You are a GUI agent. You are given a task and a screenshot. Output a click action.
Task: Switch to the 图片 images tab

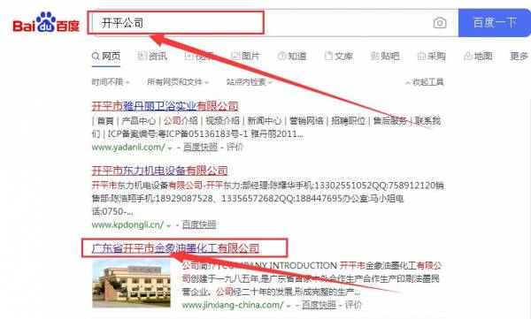245,56
